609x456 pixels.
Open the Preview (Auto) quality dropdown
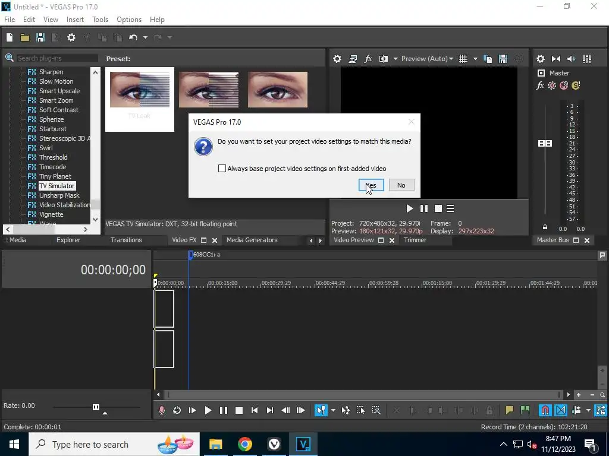pos(427,59)
